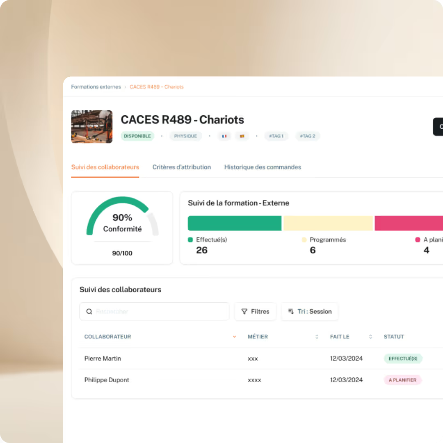Click the COLLABORATEUR column header
Viewport: 443px width, 443px height.
107,337
